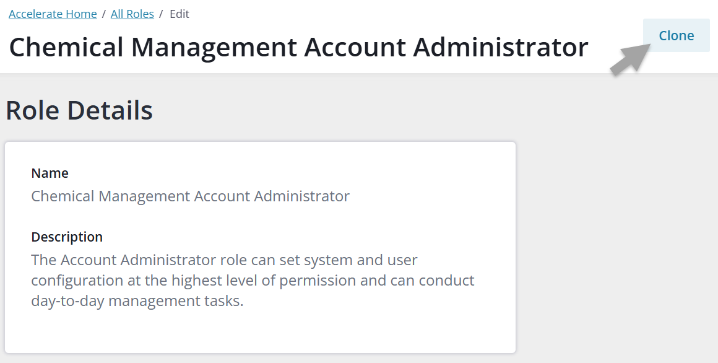The height and width of the screenshot is (363, 718).
Task: Click the 'day-to-day management tasks' line
Action: [137, 301]
